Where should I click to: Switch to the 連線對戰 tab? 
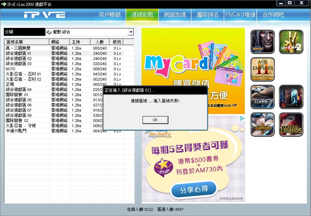(142, 15)
